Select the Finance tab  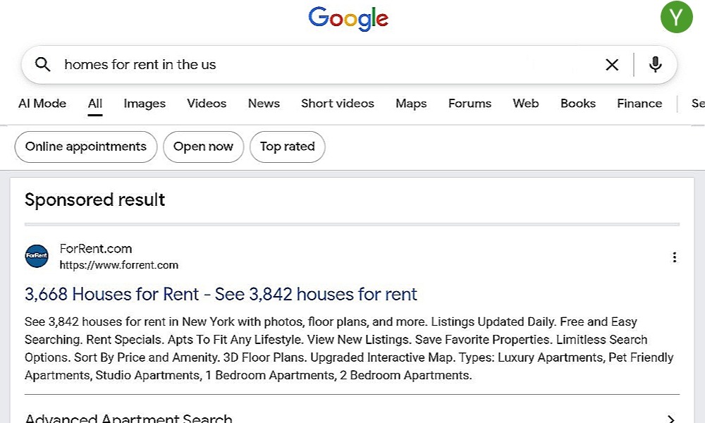pyautogui.click(x=639, y=104)
